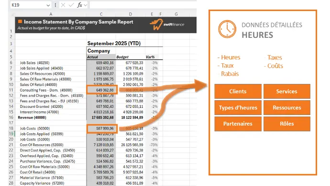Select the 'Discount Granted (45200)' cell
The height and width of the screenshot is (186, 330).
click(42, 106)
